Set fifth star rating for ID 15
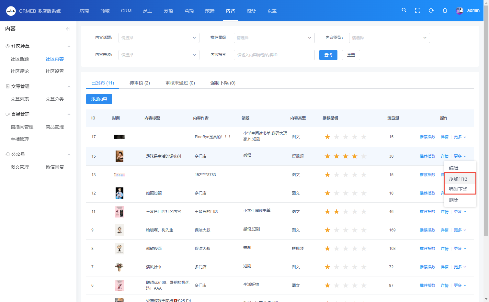489x302 pixels. [364, 156]
